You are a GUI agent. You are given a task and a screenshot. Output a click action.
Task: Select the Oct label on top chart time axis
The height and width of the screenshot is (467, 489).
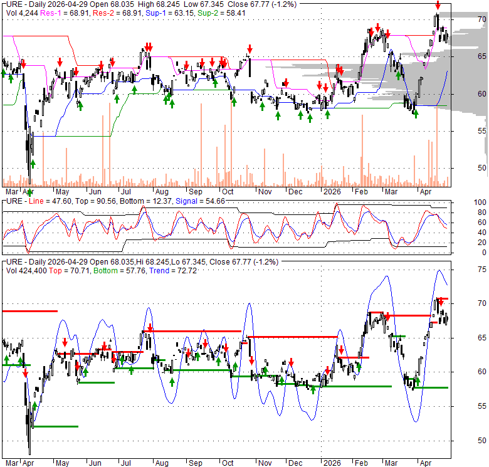click(x=228, y=192)
